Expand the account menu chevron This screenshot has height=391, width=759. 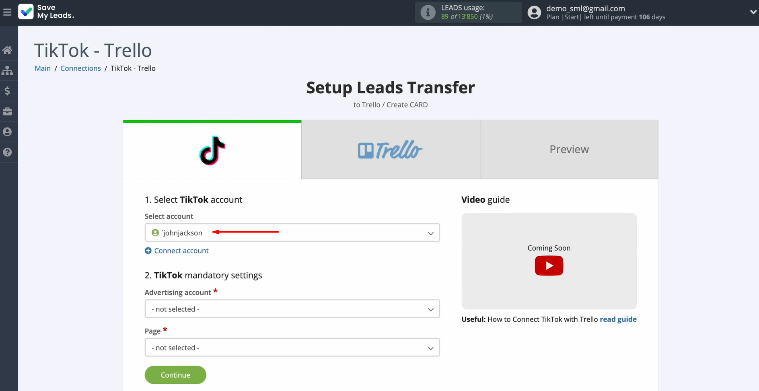753,12
